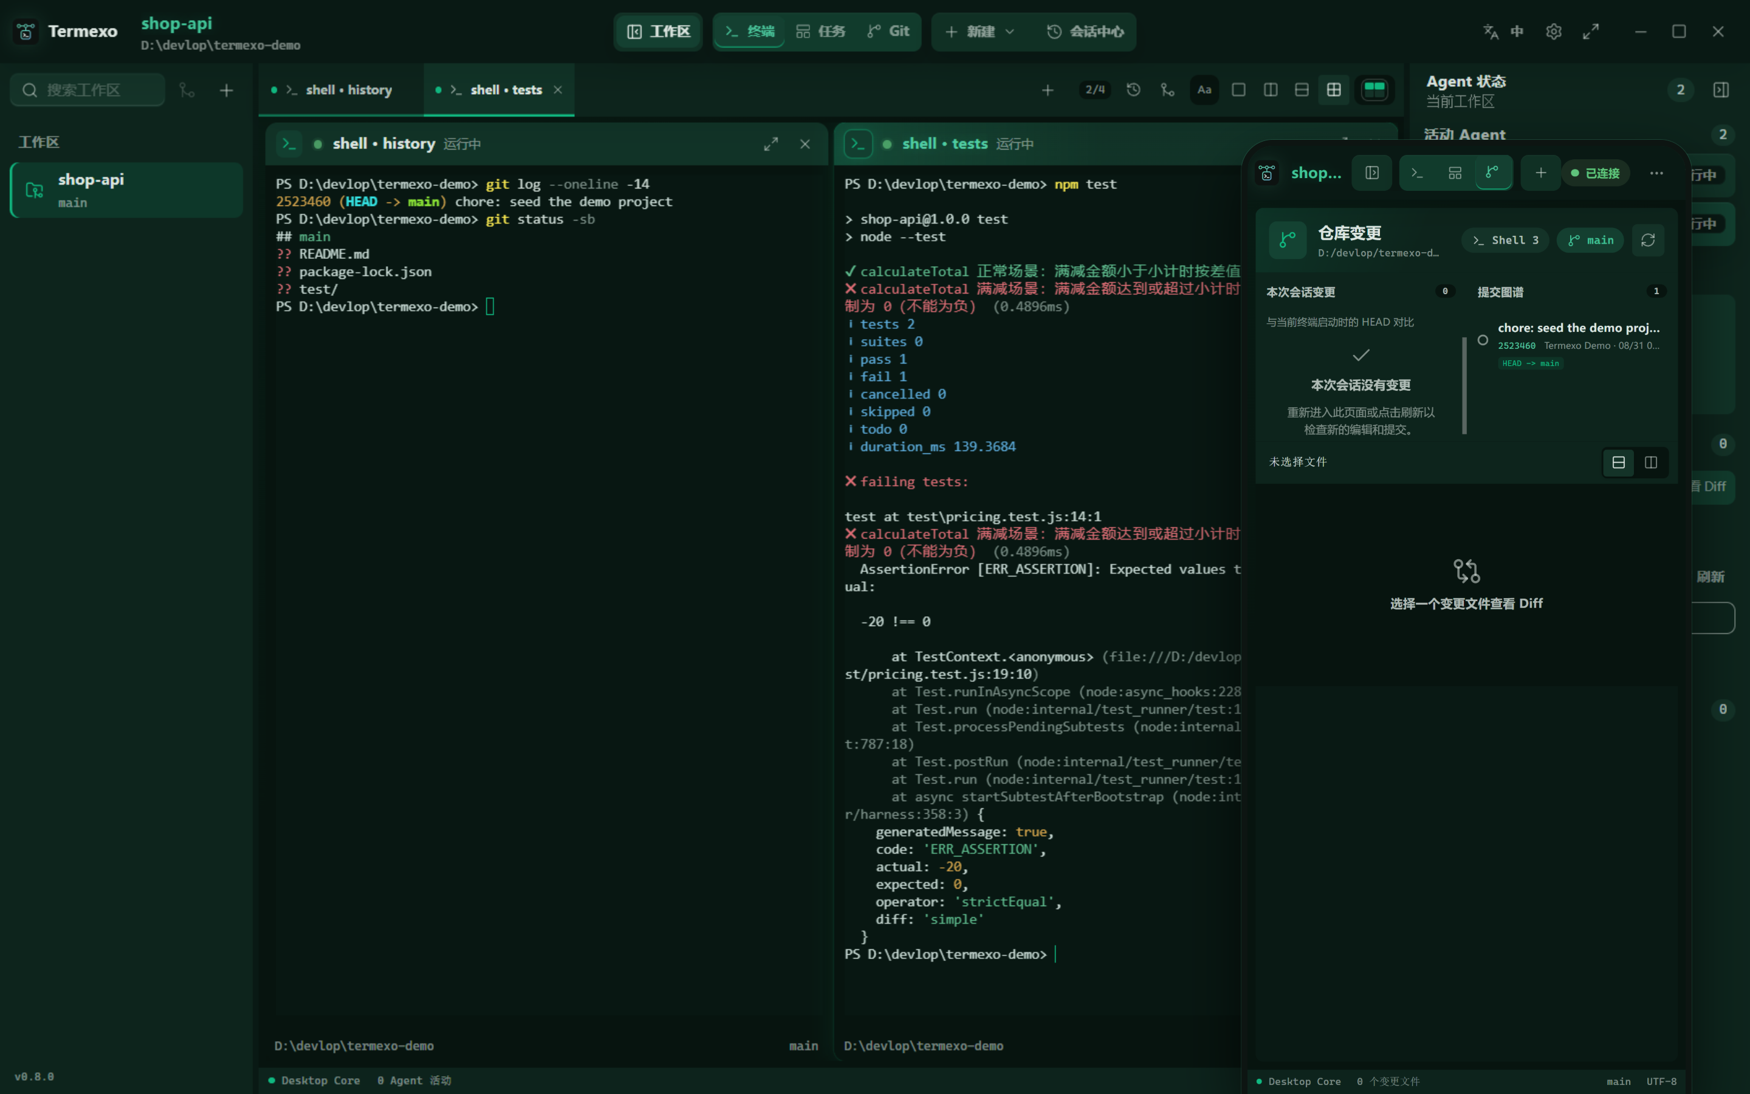
Task: Click commit hash 2523460 in graph
Action: coord(1517,346)
